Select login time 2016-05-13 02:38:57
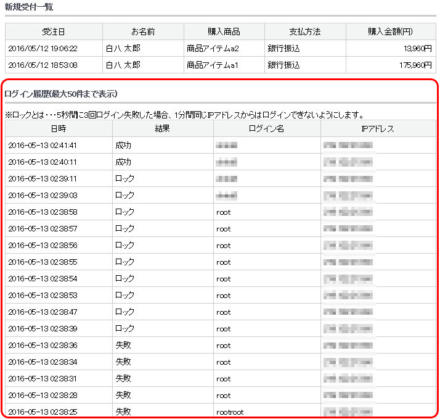 tap(43, 229)
